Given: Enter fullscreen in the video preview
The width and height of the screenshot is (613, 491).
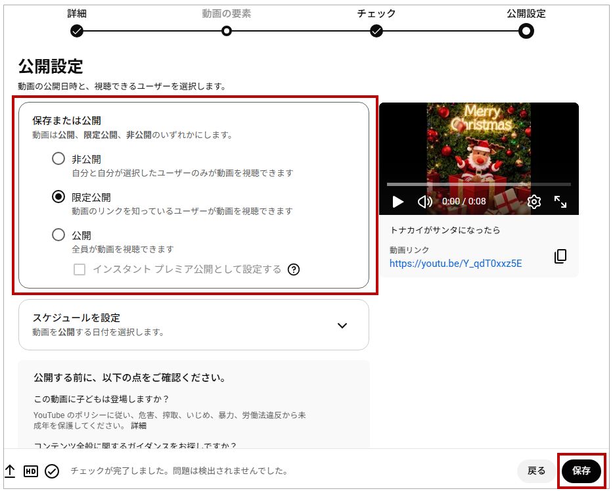Looking at the screenshot, I should (x=560, y=202).
